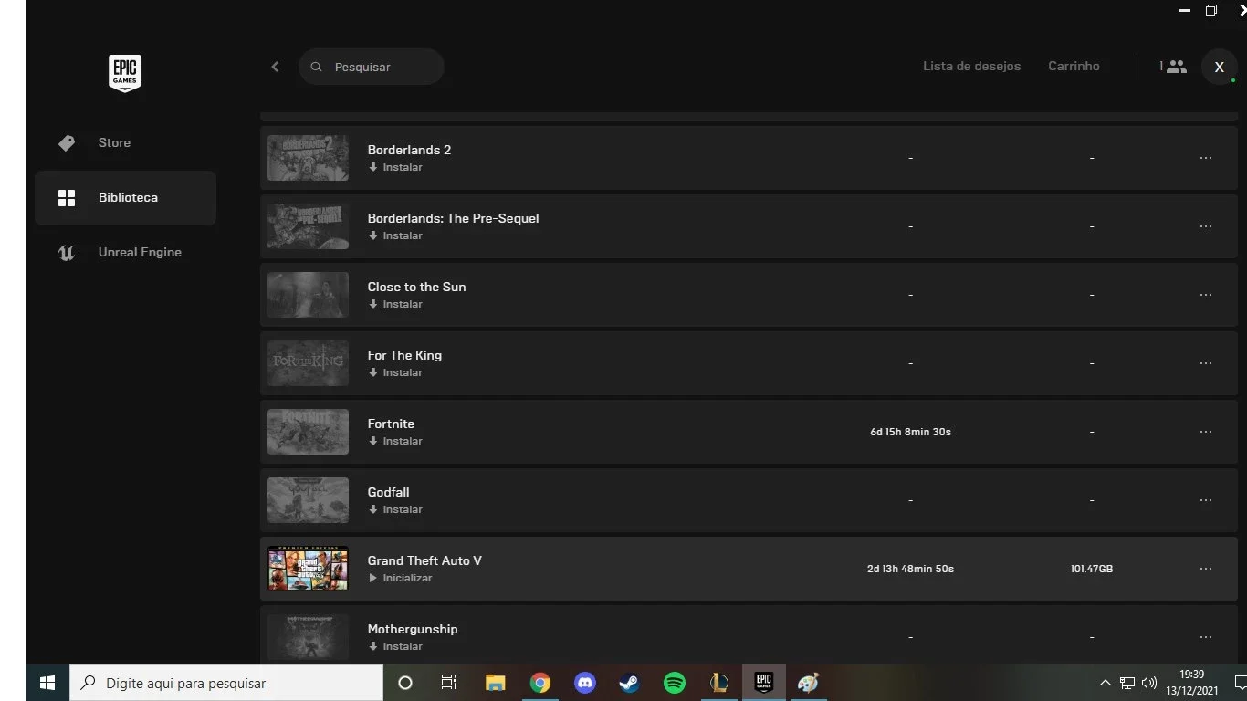Open options menu for Borderlands: The Pre-Sequel
Viewport: 1247px width, 701px height.
point(1206,226)
